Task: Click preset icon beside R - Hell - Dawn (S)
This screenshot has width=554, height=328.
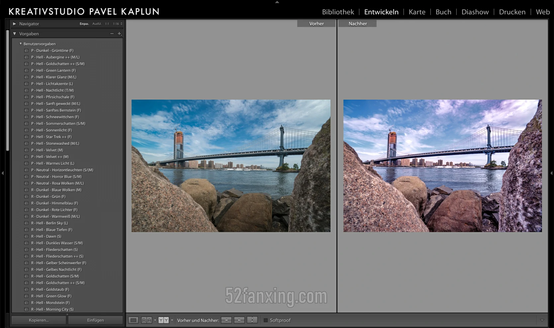Action: click(26, 236)
